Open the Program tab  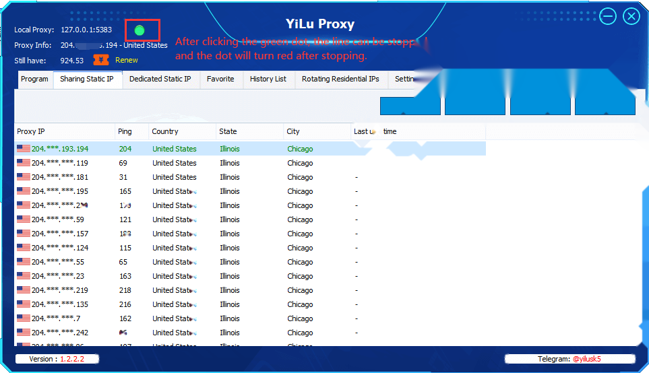[35, 79]
